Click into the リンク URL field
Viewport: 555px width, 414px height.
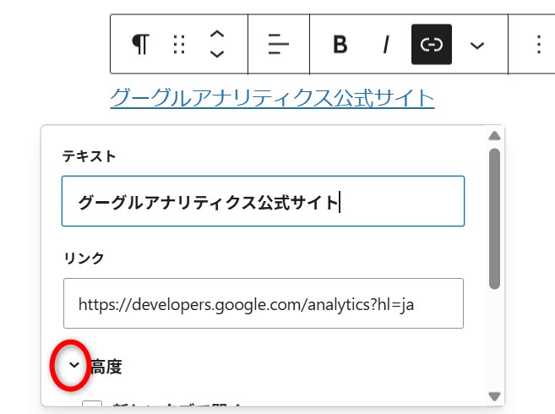pyautogui.click(x=264, y=303)
